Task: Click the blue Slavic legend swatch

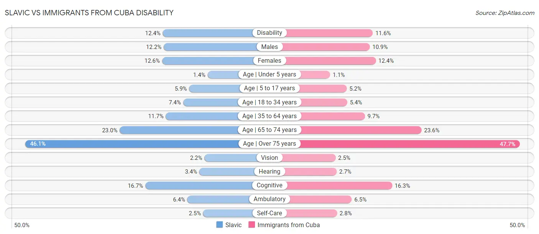Action: [x=219, y=225]
